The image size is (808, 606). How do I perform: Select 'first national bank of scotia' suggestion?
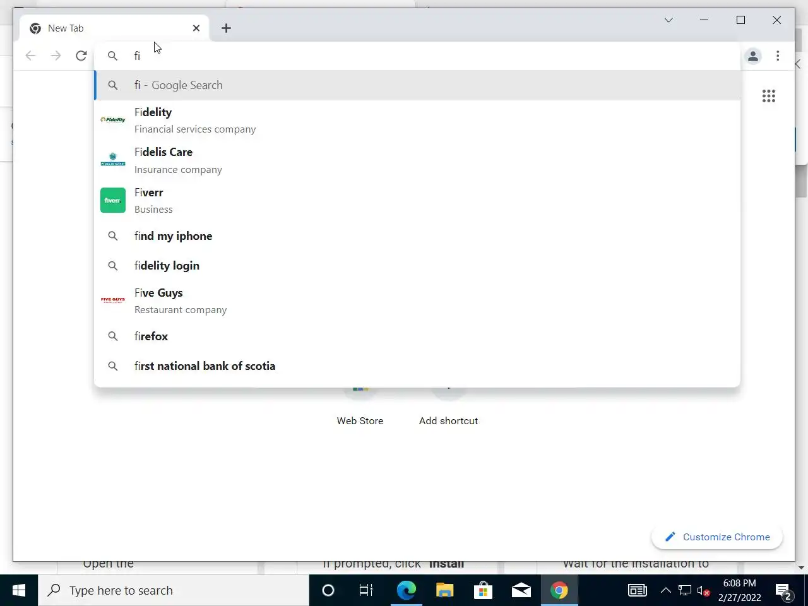click(x=417, y=366)
